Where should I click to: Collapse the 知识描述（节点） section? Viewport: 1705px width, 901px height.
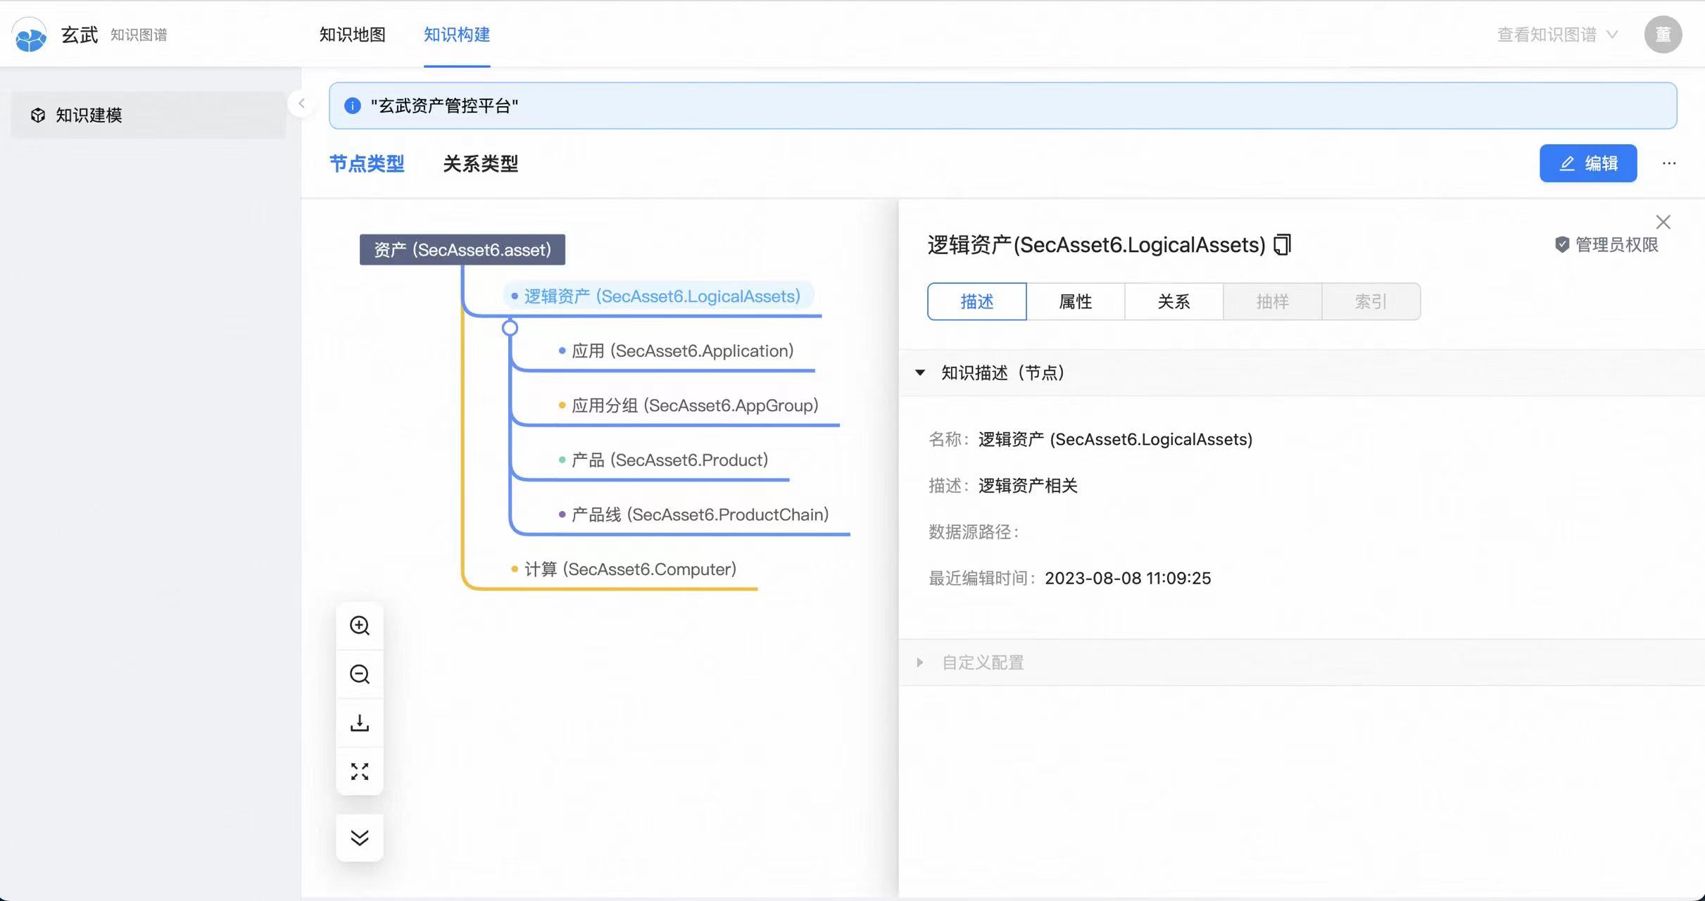point(920,373)
